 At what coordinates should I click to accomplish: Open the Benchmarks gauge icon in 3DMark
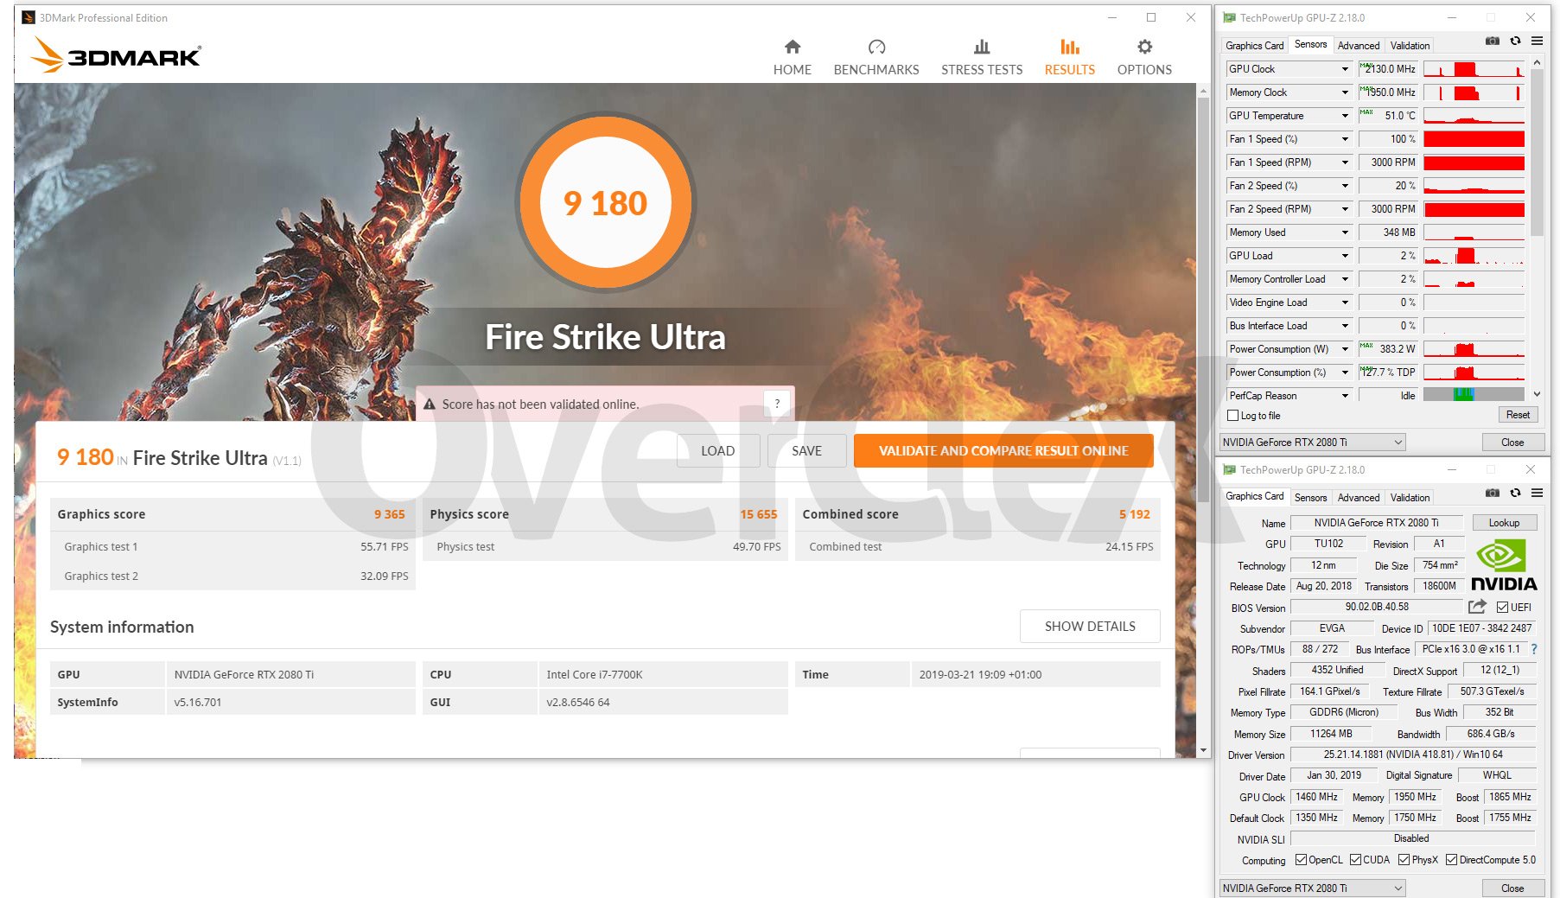[876, 47]
